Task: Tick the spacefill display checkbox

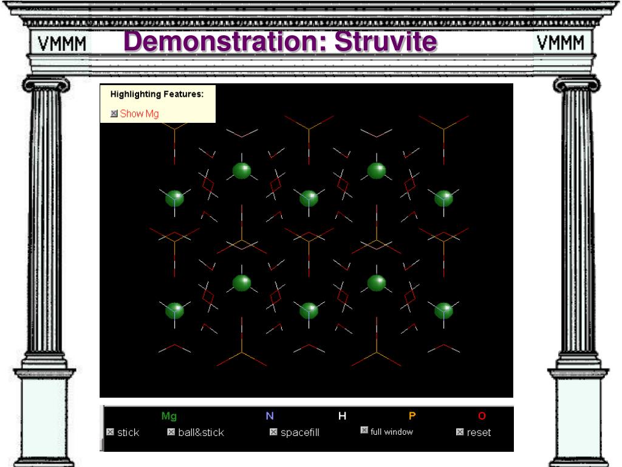Action: coord(273,432)
